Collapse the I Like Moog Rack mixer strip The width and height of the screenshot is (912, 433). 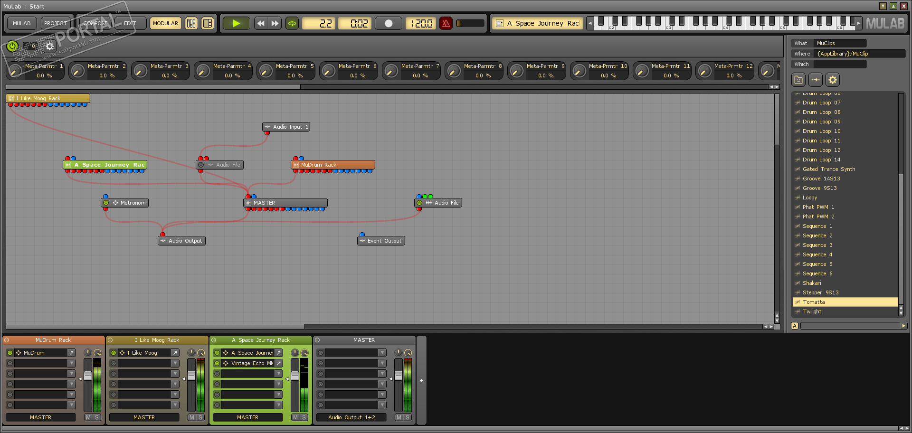pyautogui.click(x=110, y=340)
